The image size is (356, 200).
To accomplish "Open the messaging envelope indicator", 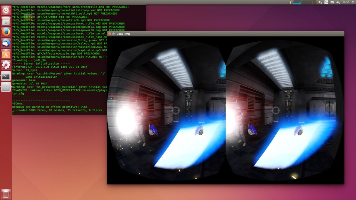I will pos(332,2).
